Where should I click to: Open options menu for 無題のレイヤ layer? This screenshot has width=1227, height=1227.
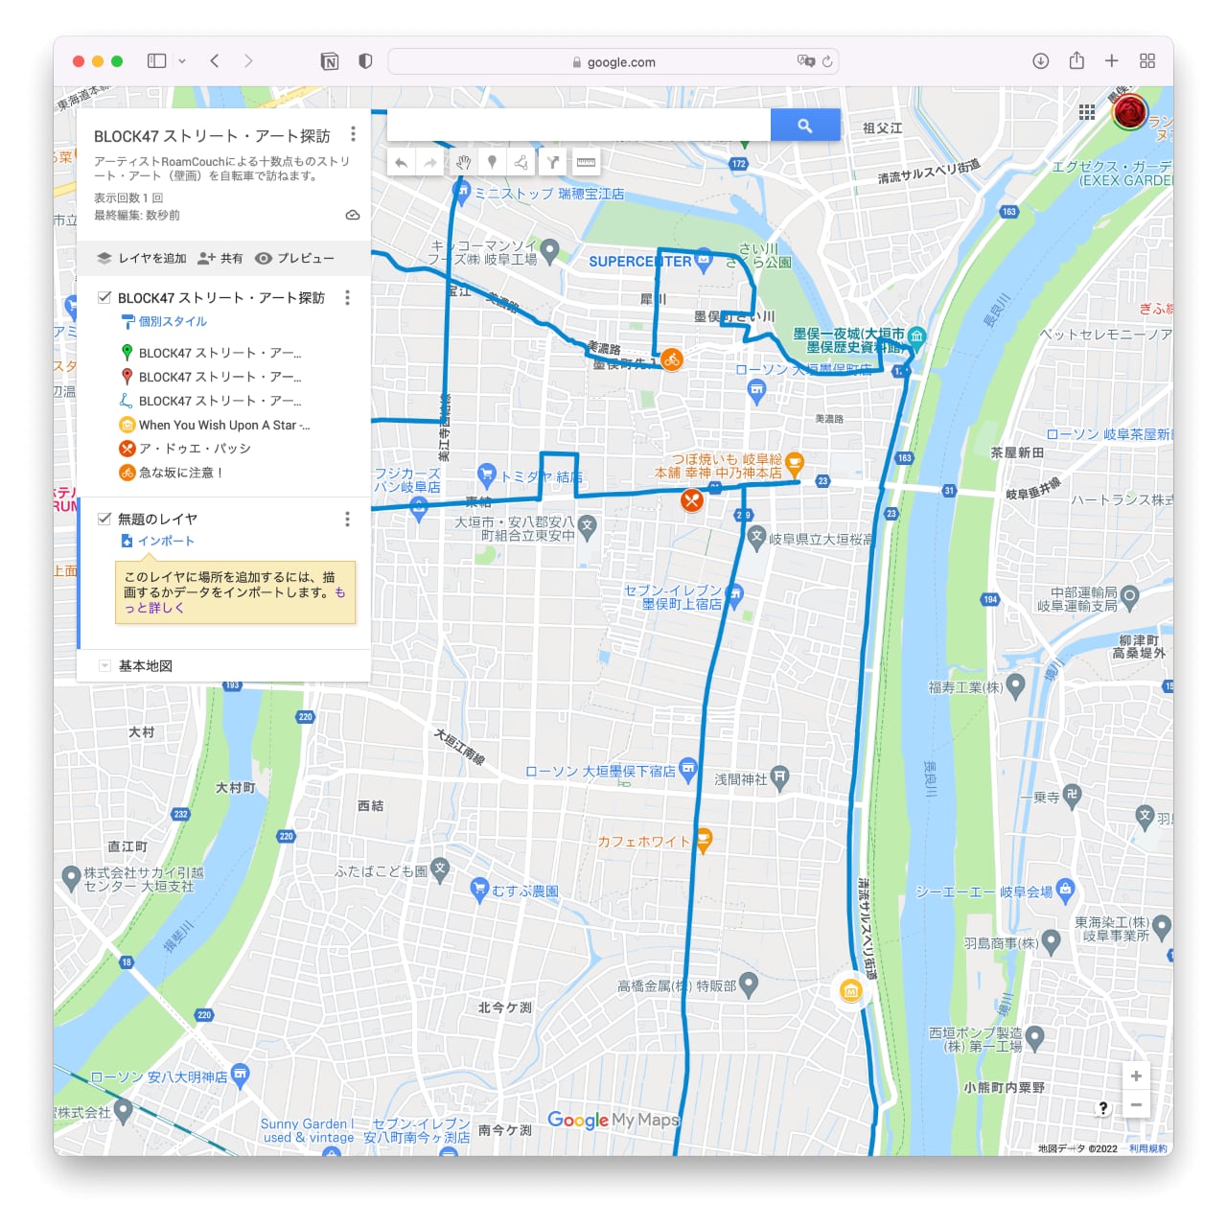(x=347, y=519)
